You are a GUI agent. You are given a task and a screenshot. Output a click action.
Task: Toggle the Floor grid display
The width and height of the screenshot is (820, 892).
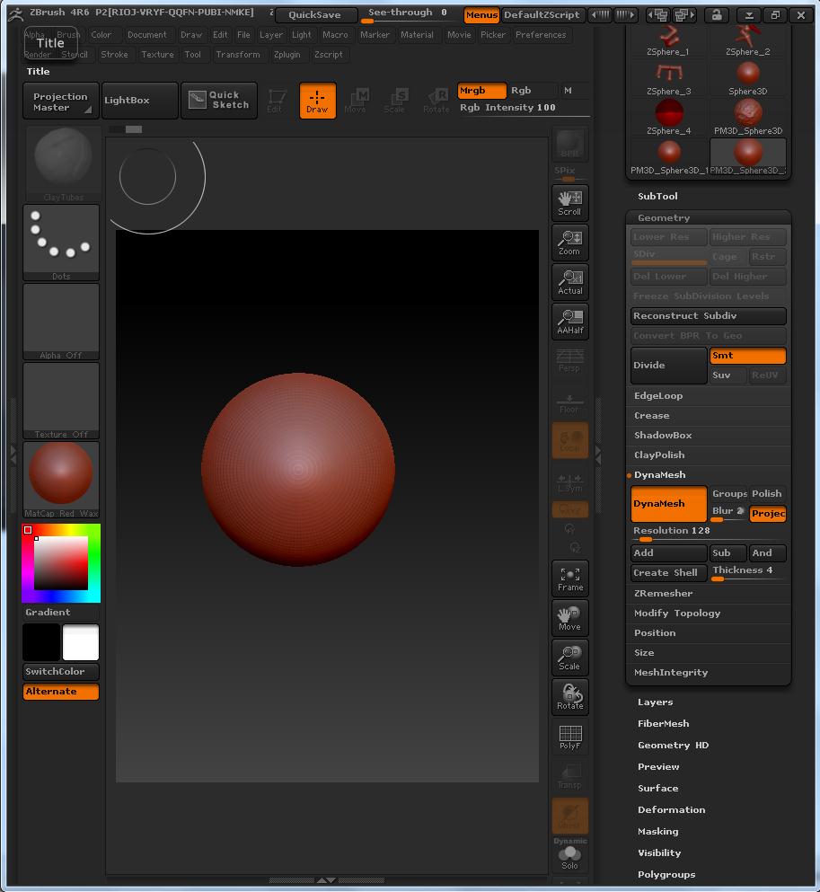(x=569, y=403)
